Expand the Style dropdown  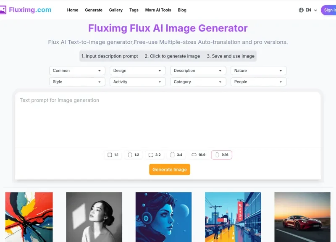point(77,82)
